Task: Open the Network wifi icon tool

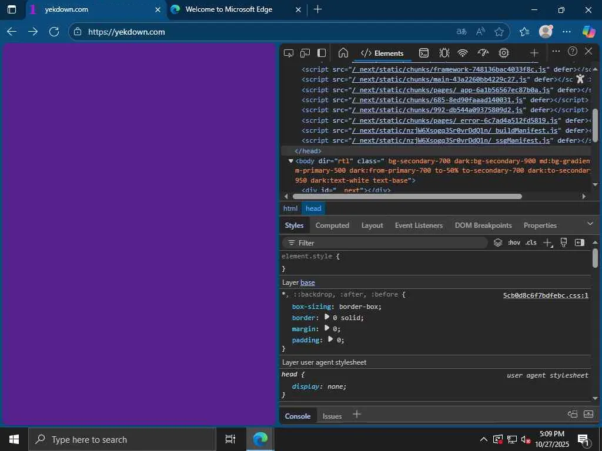Action: 463,53
